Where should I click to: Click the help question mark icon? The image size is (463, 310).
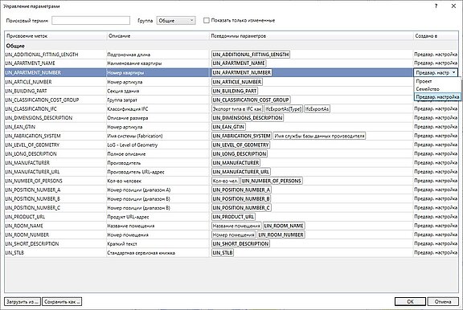(436, 6)
